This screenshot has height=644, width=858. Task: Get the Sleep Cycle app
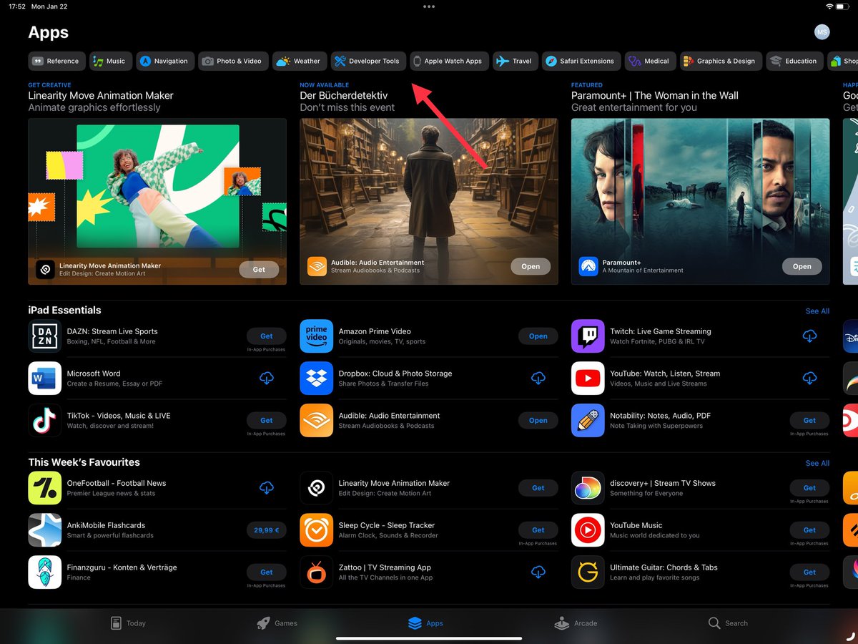tap(538, 530)
